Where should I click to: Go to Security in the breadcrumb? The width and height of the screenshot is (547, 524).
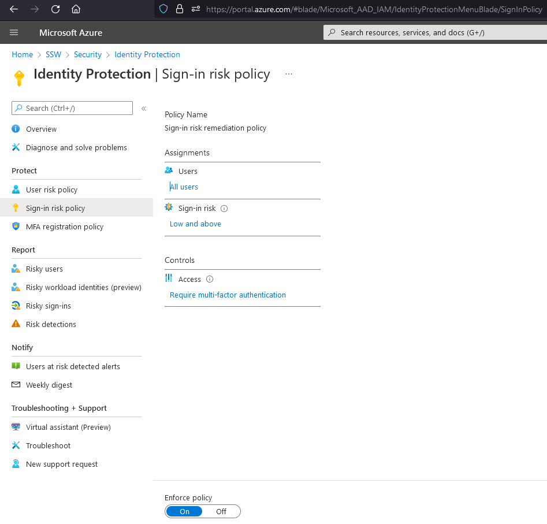(88, 54)
